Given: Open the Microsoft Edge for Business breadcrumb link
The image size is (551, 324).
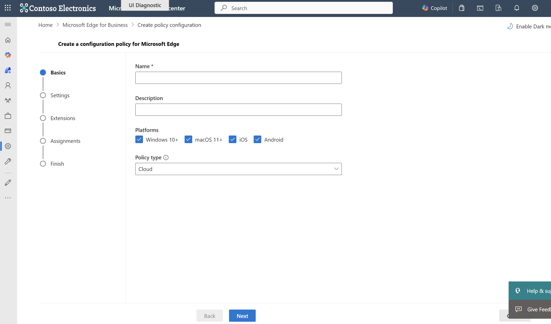Looking at the screenshot, I should tap(95, 25).
